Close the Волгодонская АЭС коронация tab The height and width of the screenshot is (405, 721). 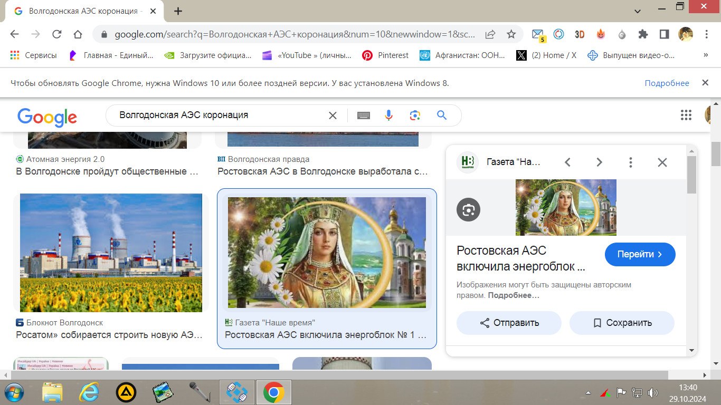point(152,11)
